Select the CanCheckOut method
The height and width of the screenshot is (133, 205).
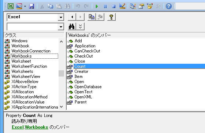tap(87, 51)
